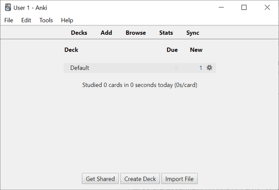Click the gear icon beside Default deck
This screenshot has width=279, height=190.
[209, 68]
